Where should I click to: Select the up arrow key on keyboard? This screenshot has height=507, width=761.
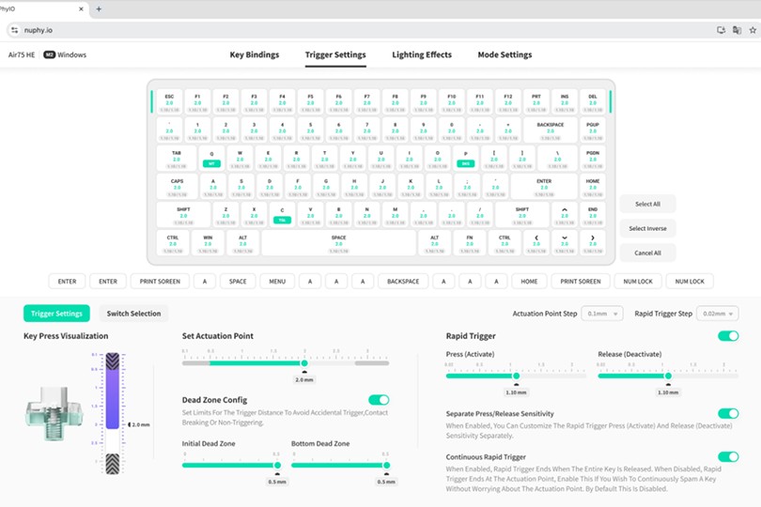pos(565,215)
